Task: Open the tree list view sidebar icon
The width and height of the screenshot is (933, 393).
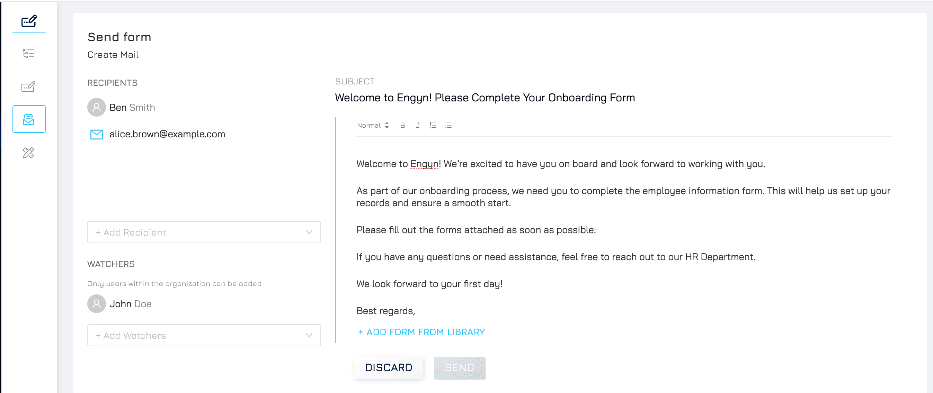Action: pyautogui.click(x=29, y=54)
